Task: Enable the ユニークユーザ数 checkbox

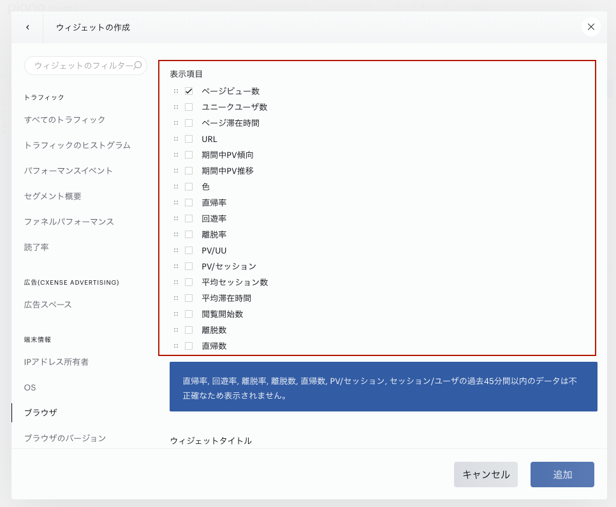Action: click(x=189, y=107)
